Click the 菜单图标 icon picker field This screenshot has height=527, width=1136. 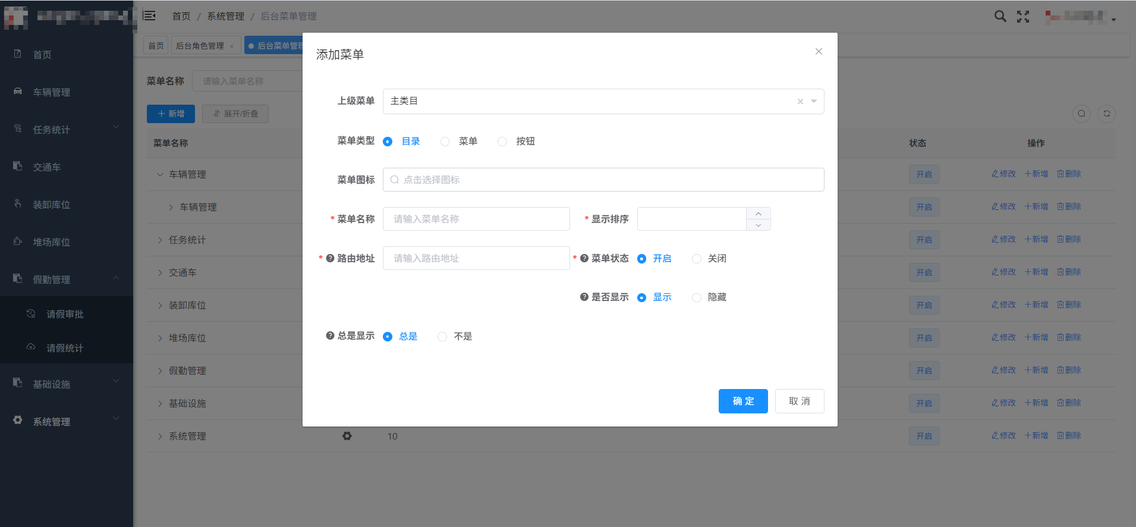pyautogui.click(x=603, y=180)
